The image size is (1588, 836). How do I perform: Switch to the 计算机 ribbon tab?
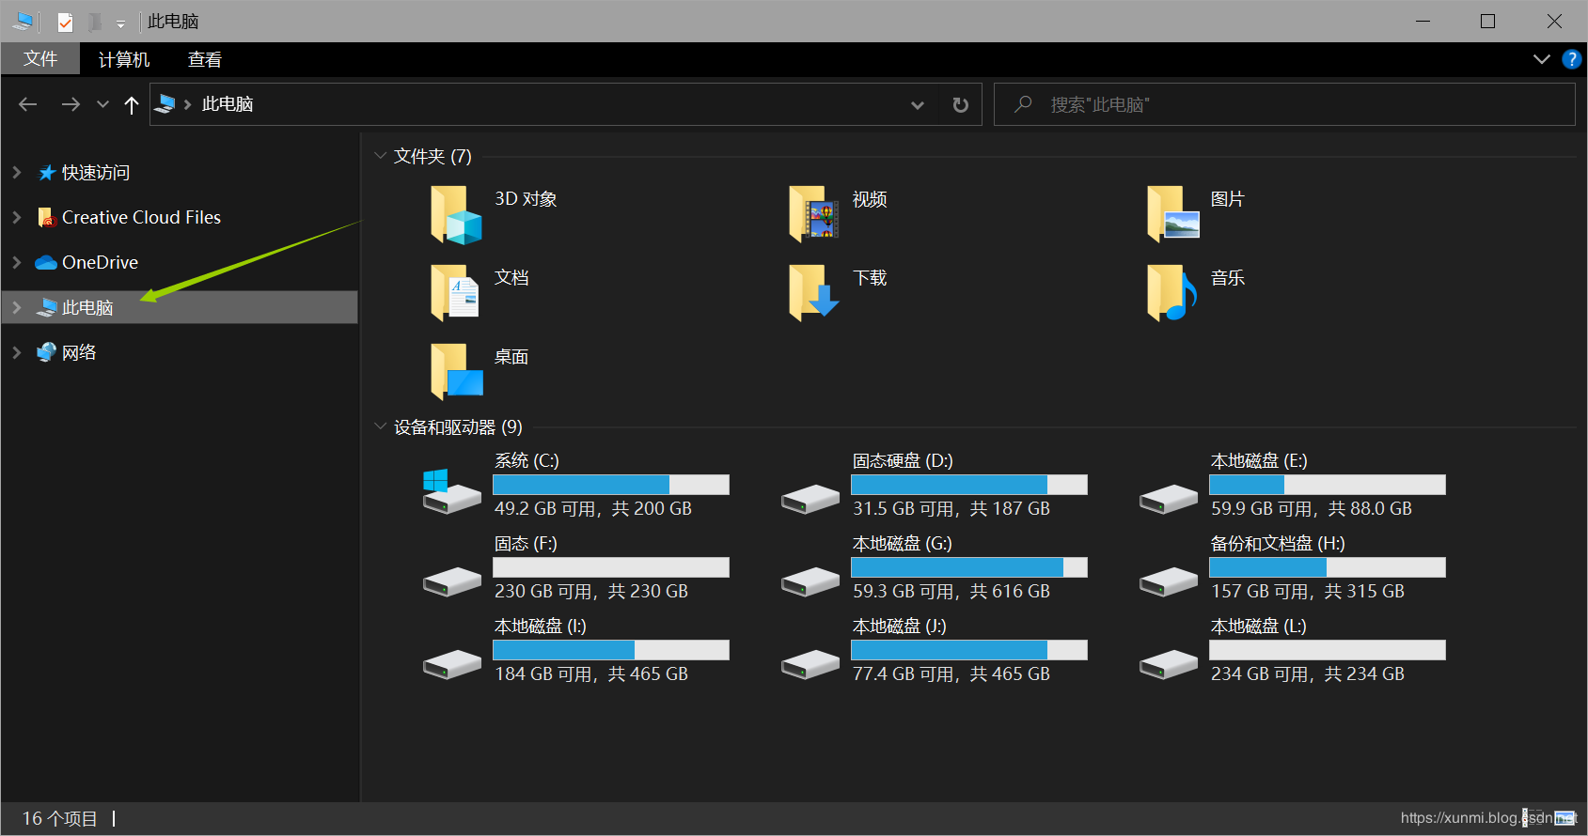(x=124, y=59)
